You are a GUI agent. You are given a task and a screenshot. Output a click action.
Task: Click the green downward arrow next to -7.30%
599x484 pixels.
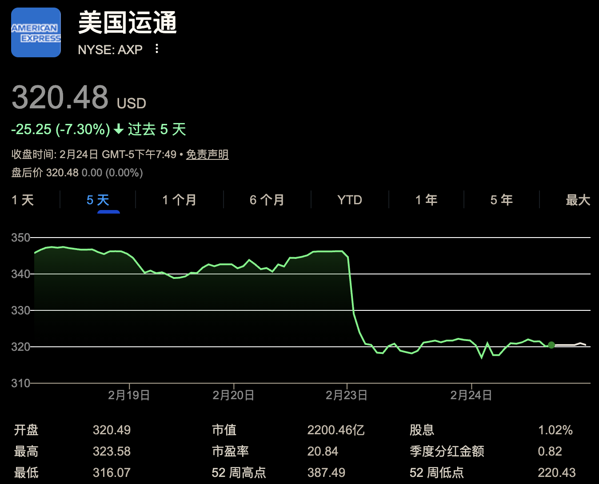pyautogui.click(x=118, y=130)
